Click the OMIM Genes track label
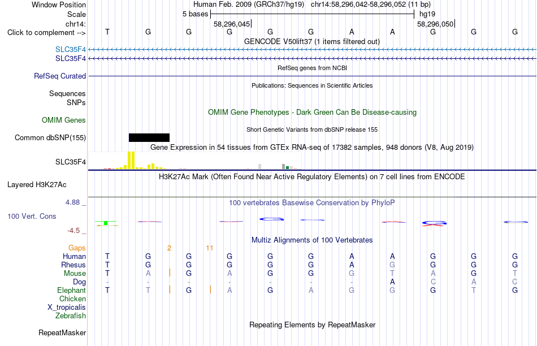This screenshot has height=346, width=537. click(x=64, y=120)
